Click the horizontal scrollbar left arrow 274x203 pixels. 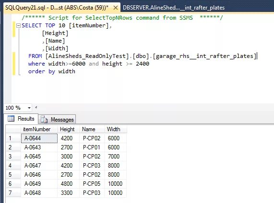[36, 107]
